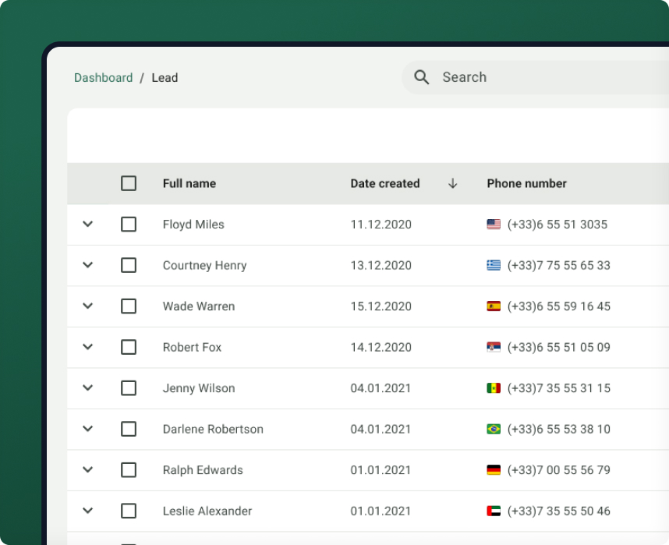Click the Phone number column header

[527, 183]
